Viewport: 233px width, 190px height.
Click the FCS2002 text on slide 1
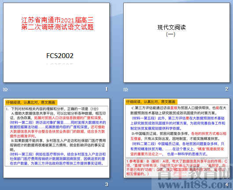pyautogui.click(x=60, y=56)
